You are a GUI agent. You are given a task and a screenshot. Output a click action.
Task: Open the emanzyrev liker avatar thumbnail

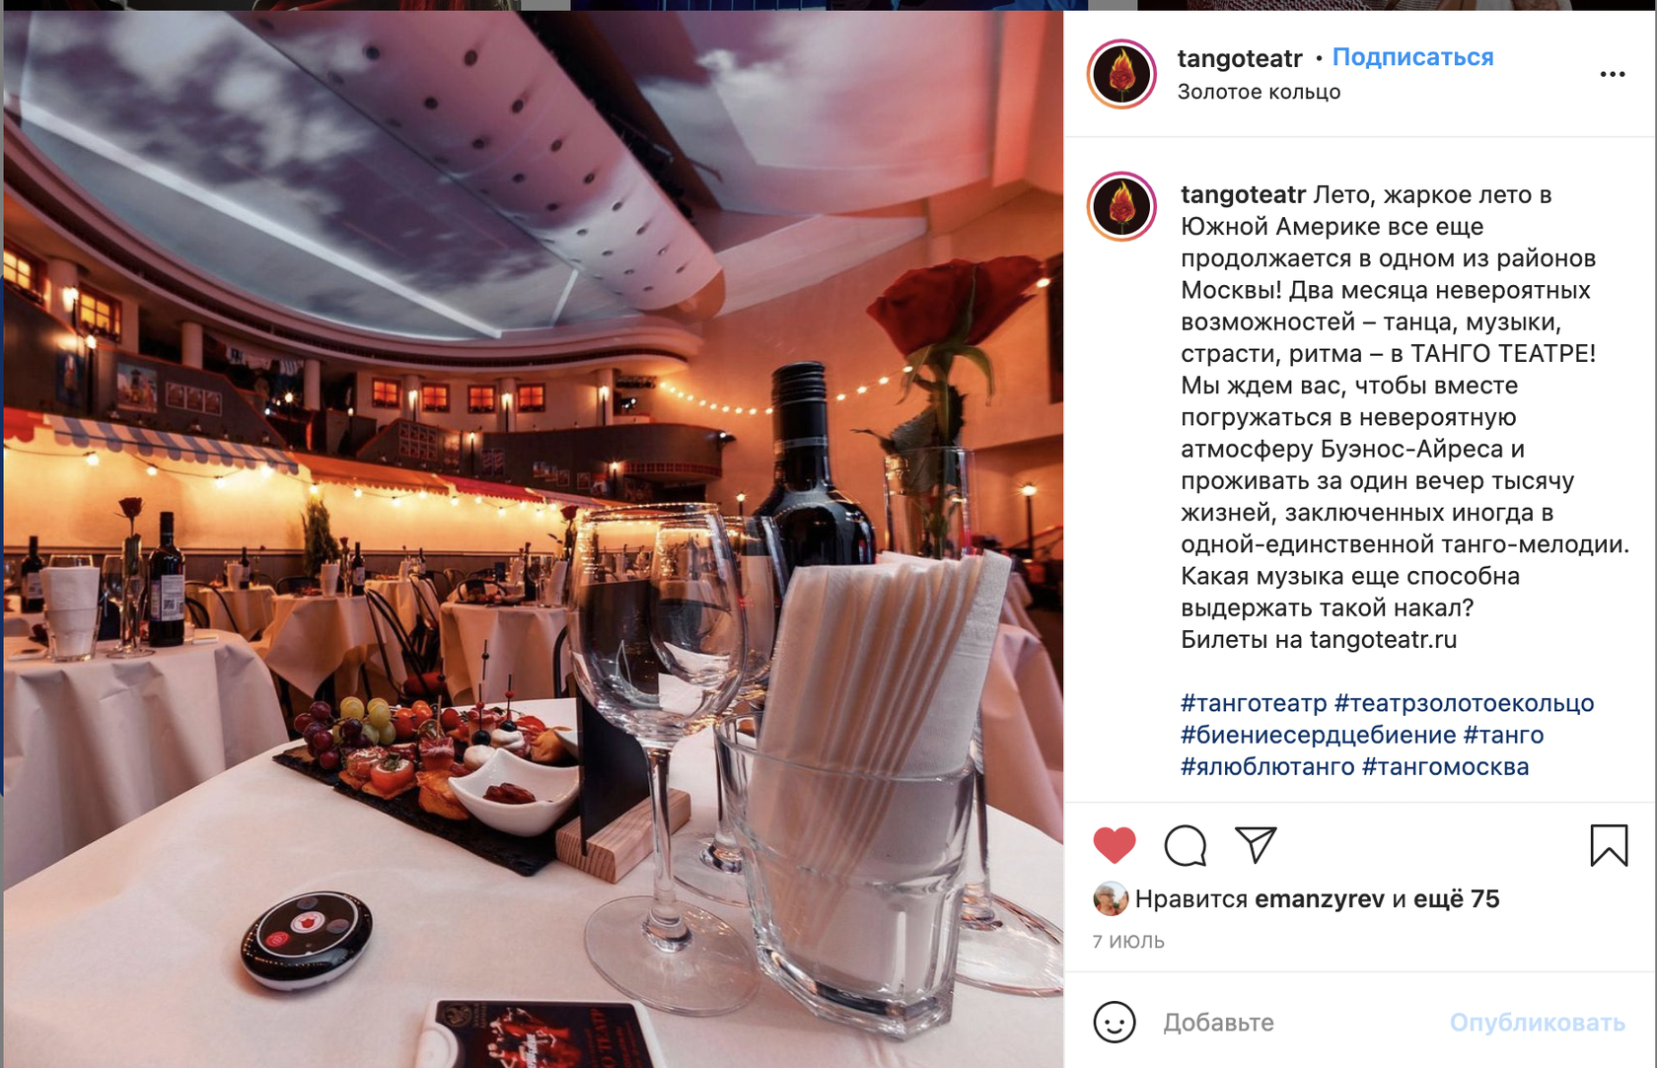click(x=1110, y=898)
